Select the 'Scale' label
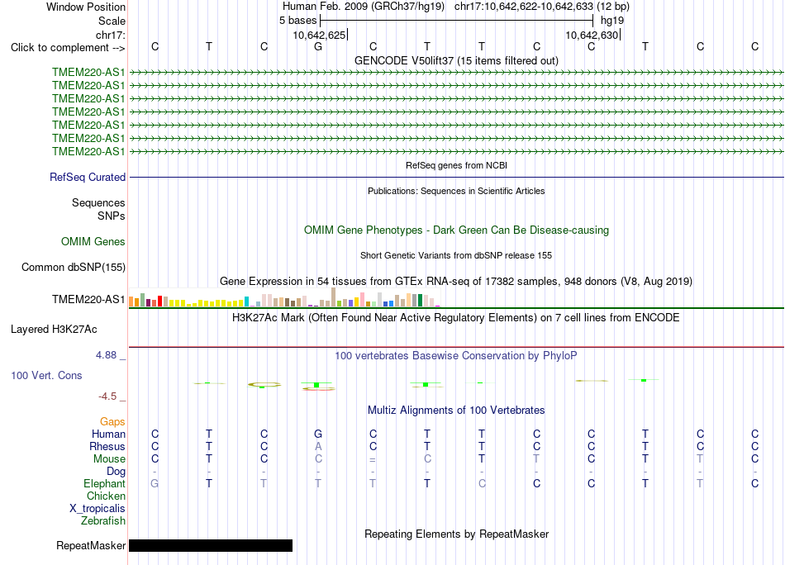This screenshot has height=565, width=785. pyautogui.click(x=112, y=21)
